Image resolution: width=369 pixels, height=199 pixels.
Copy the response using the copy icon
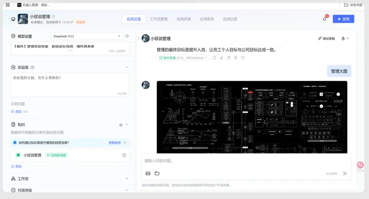pos(229,58)
